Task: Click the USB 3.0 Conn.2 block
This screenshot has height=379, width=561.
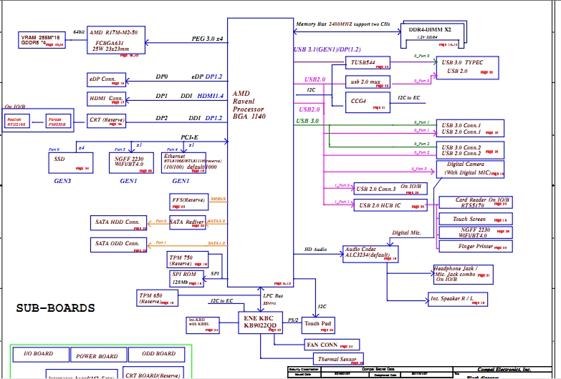Action: tap(470, 150)
